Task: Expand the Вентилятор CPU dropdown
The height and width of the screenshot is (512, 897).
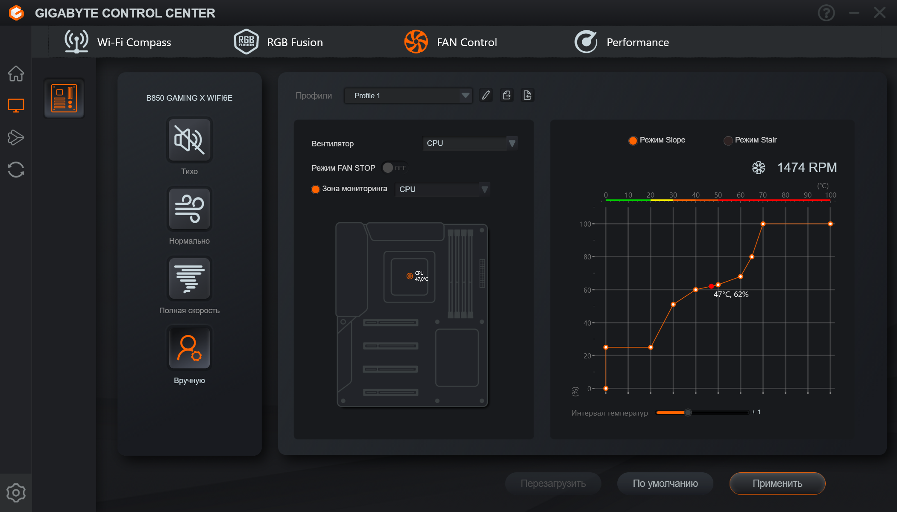Action: point(470,143)
